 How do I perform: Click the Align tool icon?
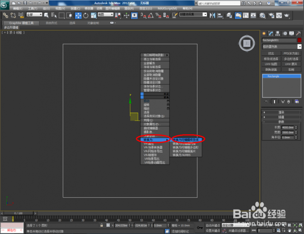click(220, 15)
